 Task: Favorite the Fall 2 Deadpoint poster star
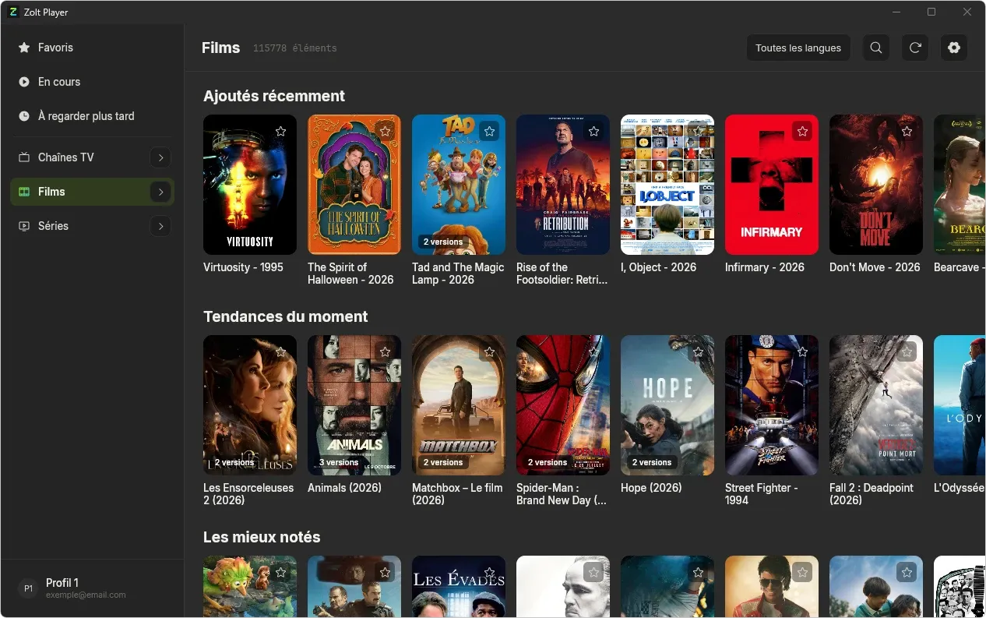click(907, 351)
